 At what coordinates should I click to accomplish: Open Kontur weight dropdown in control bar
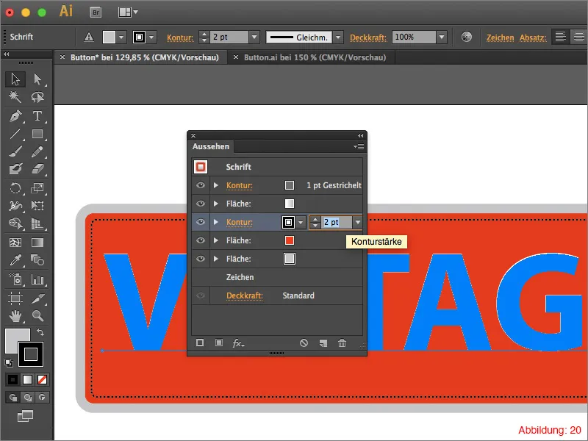pyautogui.click(x=254, y=37)
